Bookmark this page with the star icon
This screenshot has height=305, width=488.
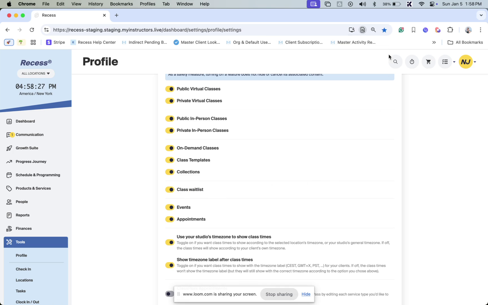(384, 30)
